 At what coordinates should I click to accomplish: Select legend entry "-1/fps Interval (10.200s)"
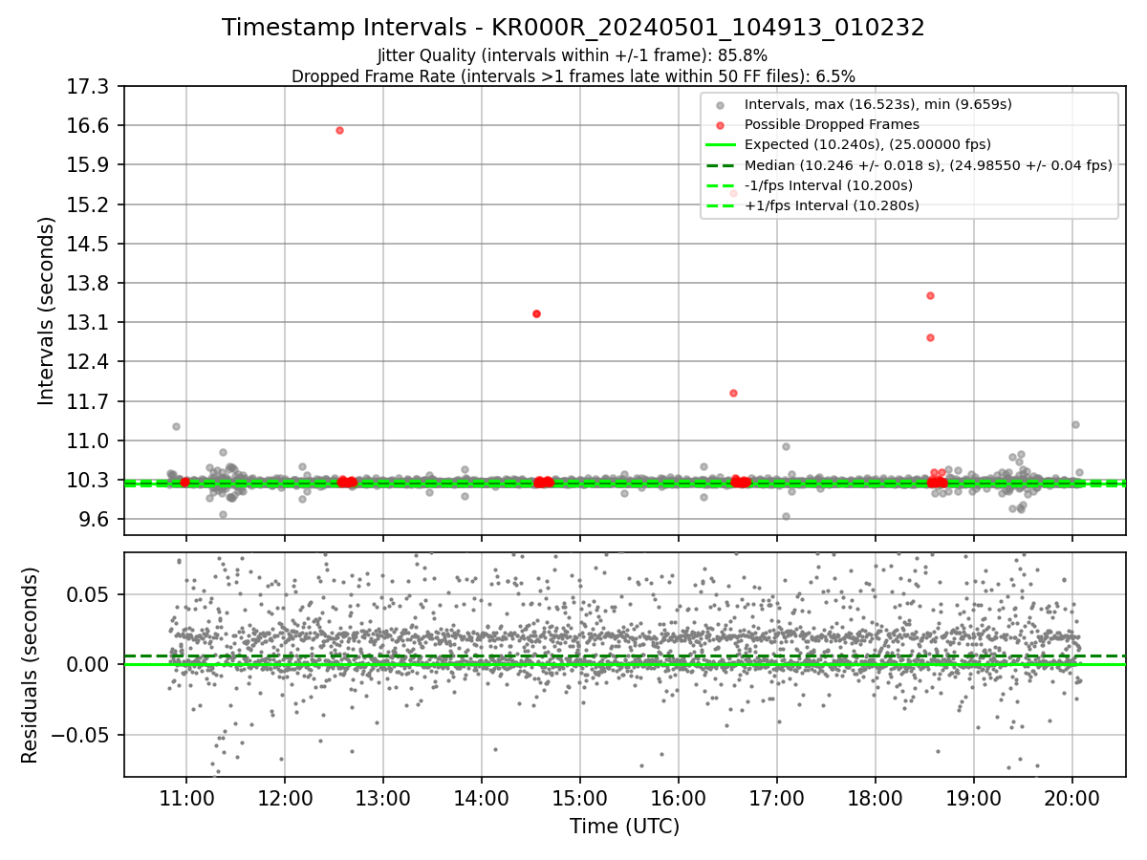[x=828, y=184]
